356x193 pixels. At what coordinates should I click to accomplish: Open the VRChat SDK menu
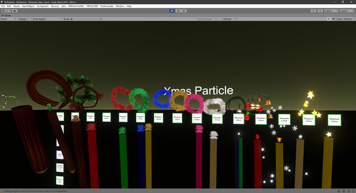pos(92,6)
